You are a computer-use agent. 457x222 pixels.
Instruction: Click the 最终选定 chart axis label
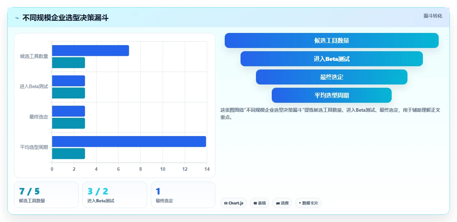[x=39, y=117]
